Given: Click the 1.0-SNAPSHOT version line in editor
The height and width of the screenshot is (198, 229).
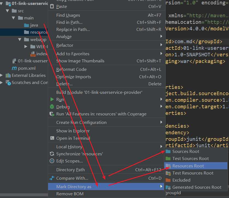Looking at the screenshot, I should (197, 54).
